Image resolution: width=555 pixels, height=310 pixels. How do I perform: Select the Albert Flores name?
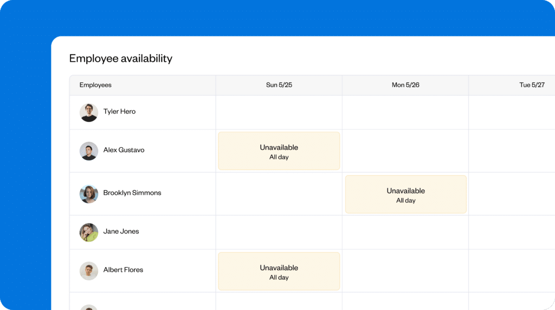123,270
